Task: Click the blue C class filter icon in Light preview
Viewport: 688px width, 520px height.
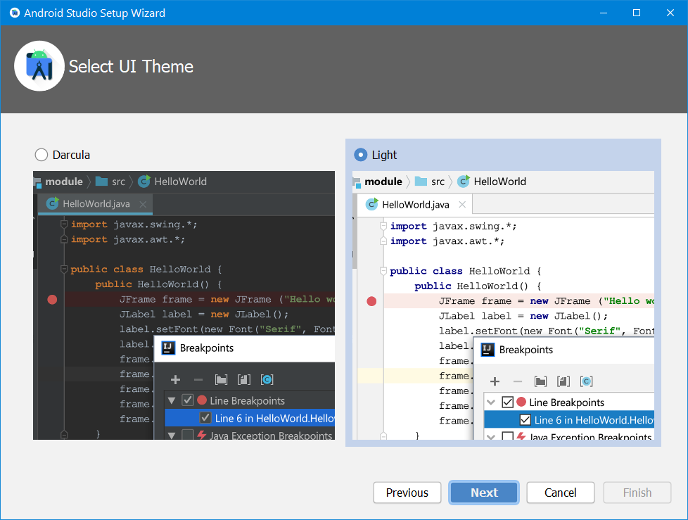Action: pyautogui.click(x=586, y=381)
